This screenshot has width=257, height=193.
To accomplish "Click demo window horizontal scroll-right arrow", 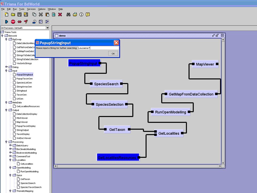I will tap(220, 166).
